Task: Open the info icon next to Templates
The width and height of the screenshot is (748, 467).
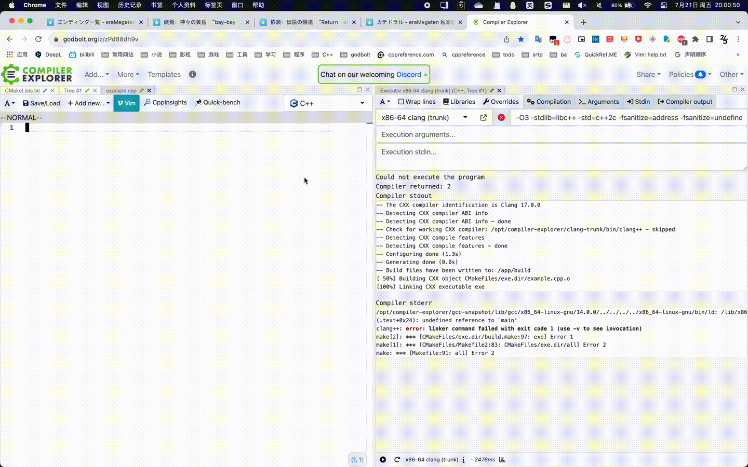Action: tap(192, 74)
